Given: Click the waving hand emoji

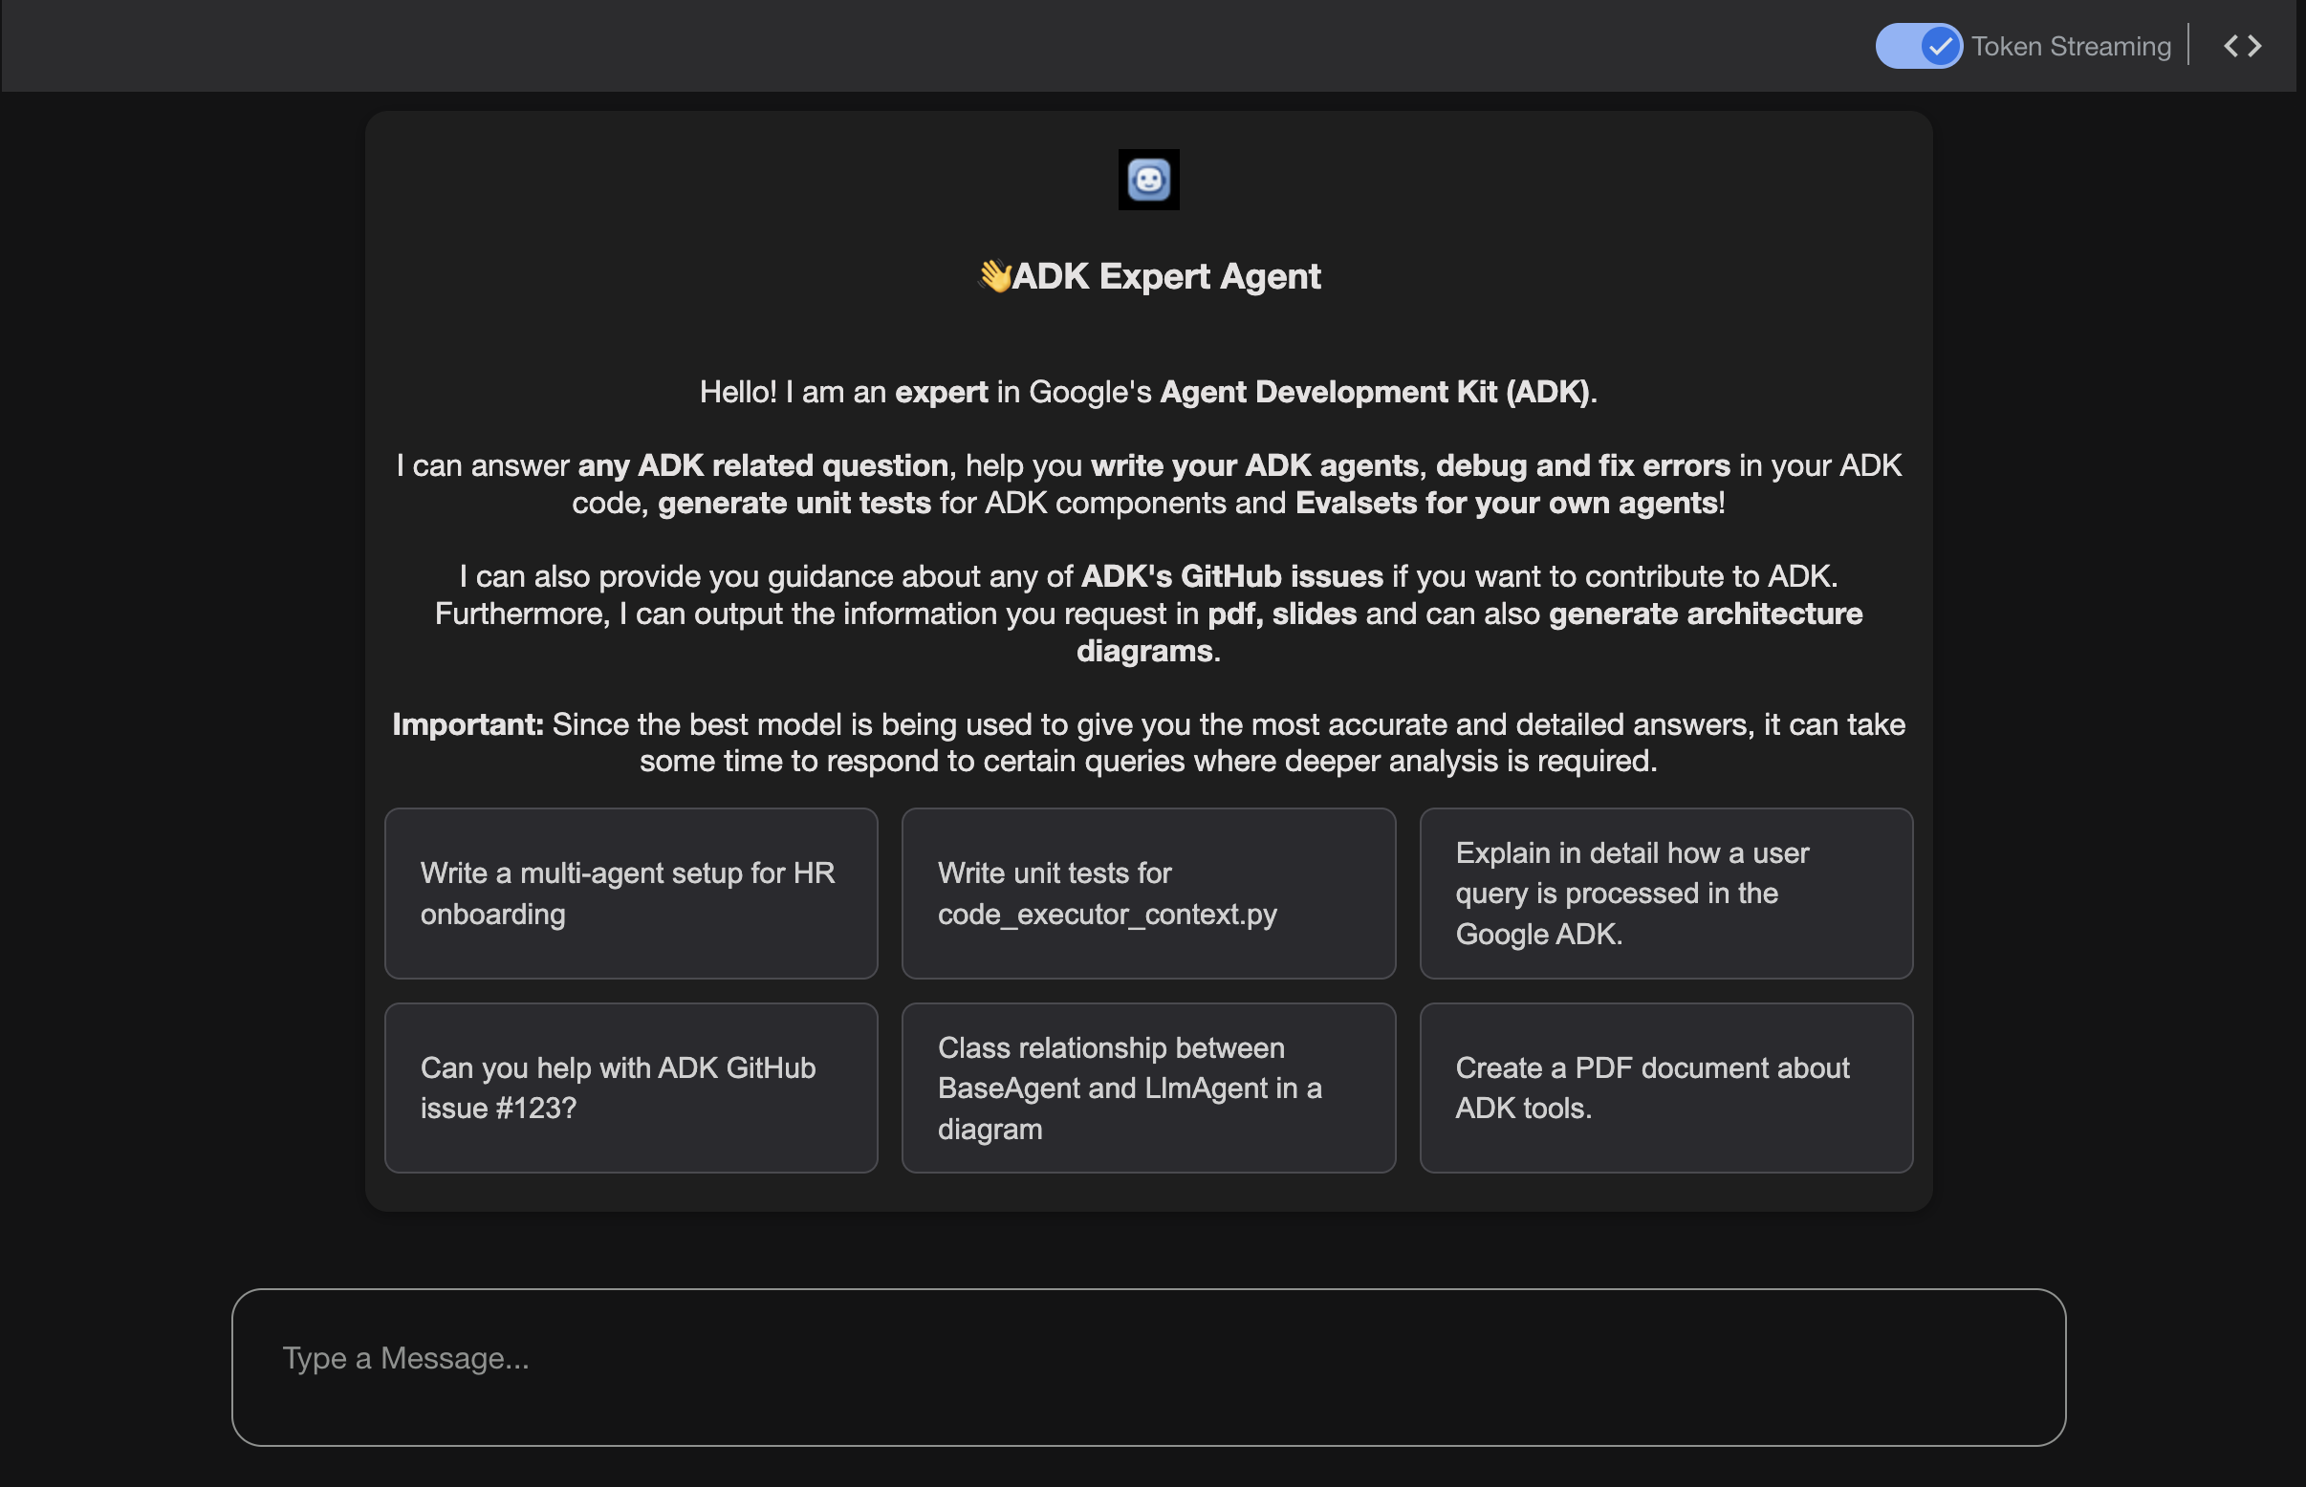Looking at the screenshot, I should pos(994,277).
